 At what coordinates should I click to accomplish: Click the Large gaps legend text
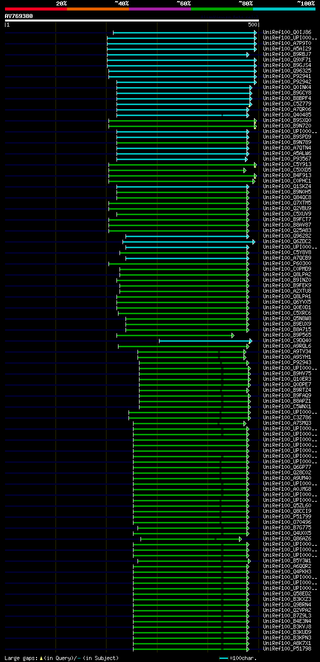click(61, 658)
